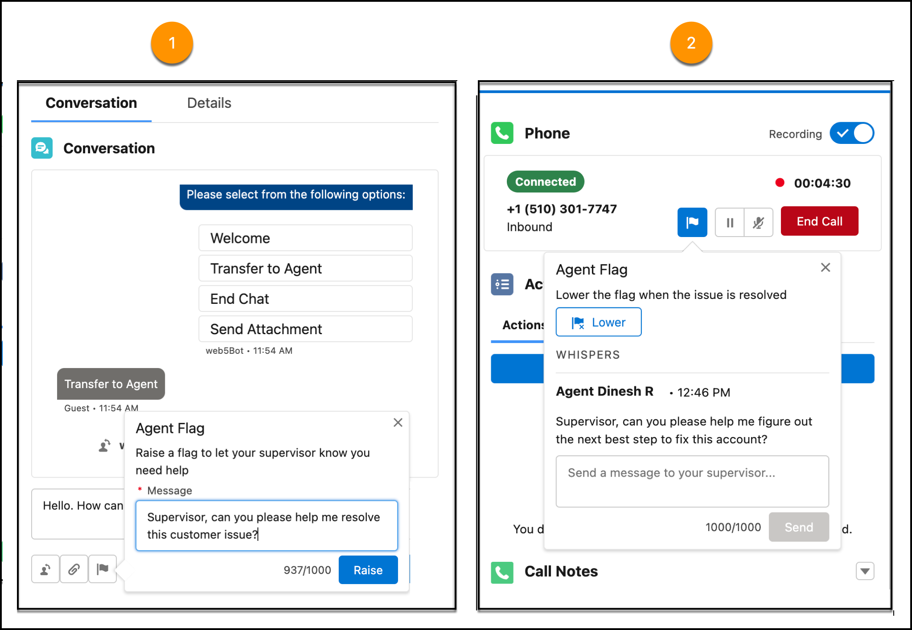Click the Lower flag button

point(599,322)
